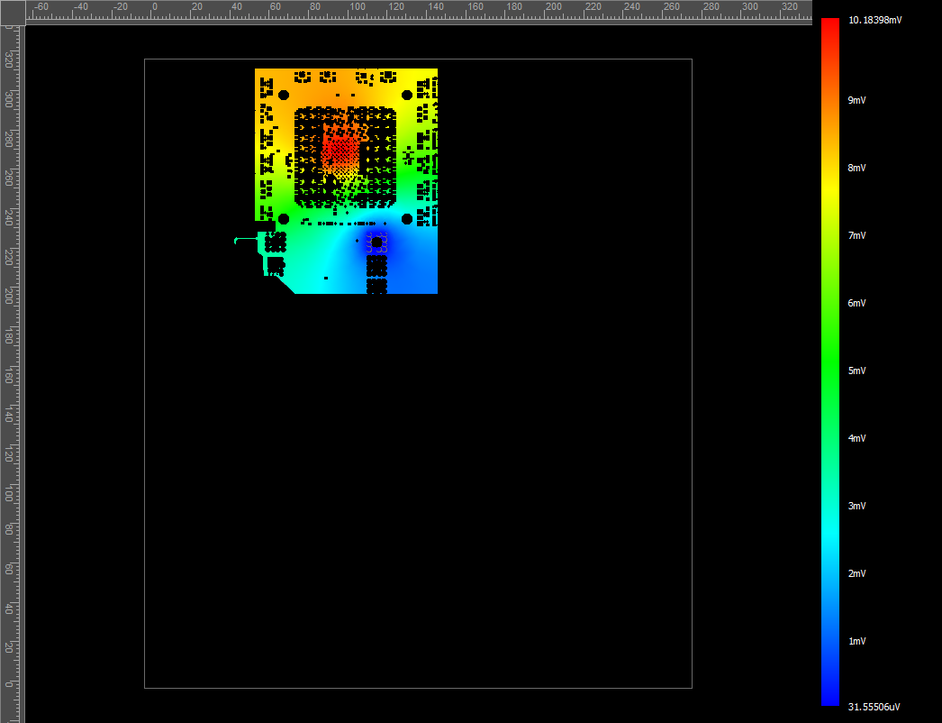Click the 200 mark on the horizontal ruler
The image size is (942, 723).
[554, 6]
